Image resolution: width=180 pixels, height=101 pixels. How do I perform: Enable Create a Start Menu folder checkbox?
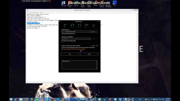click(62, 41)
